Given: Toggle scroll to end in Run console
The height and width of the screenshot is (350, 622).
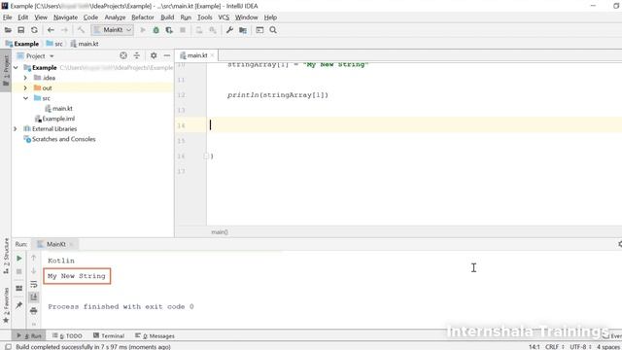Looking at the screenshot, I should [x=34, y=297].
